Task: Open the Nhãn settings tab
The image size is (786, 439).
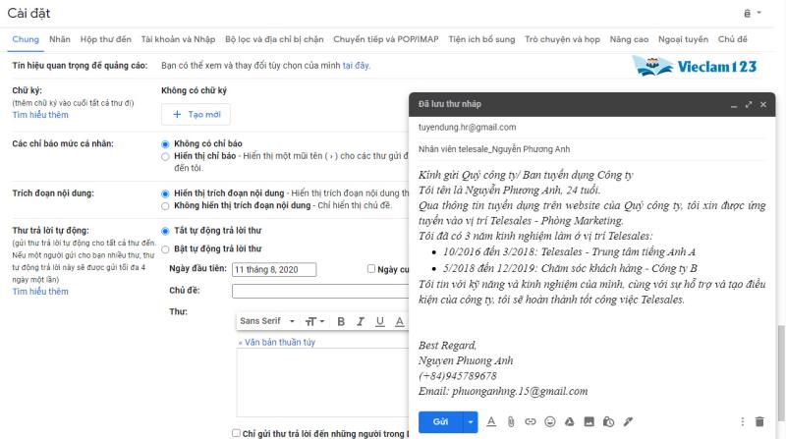Action: tap(60, 39)
